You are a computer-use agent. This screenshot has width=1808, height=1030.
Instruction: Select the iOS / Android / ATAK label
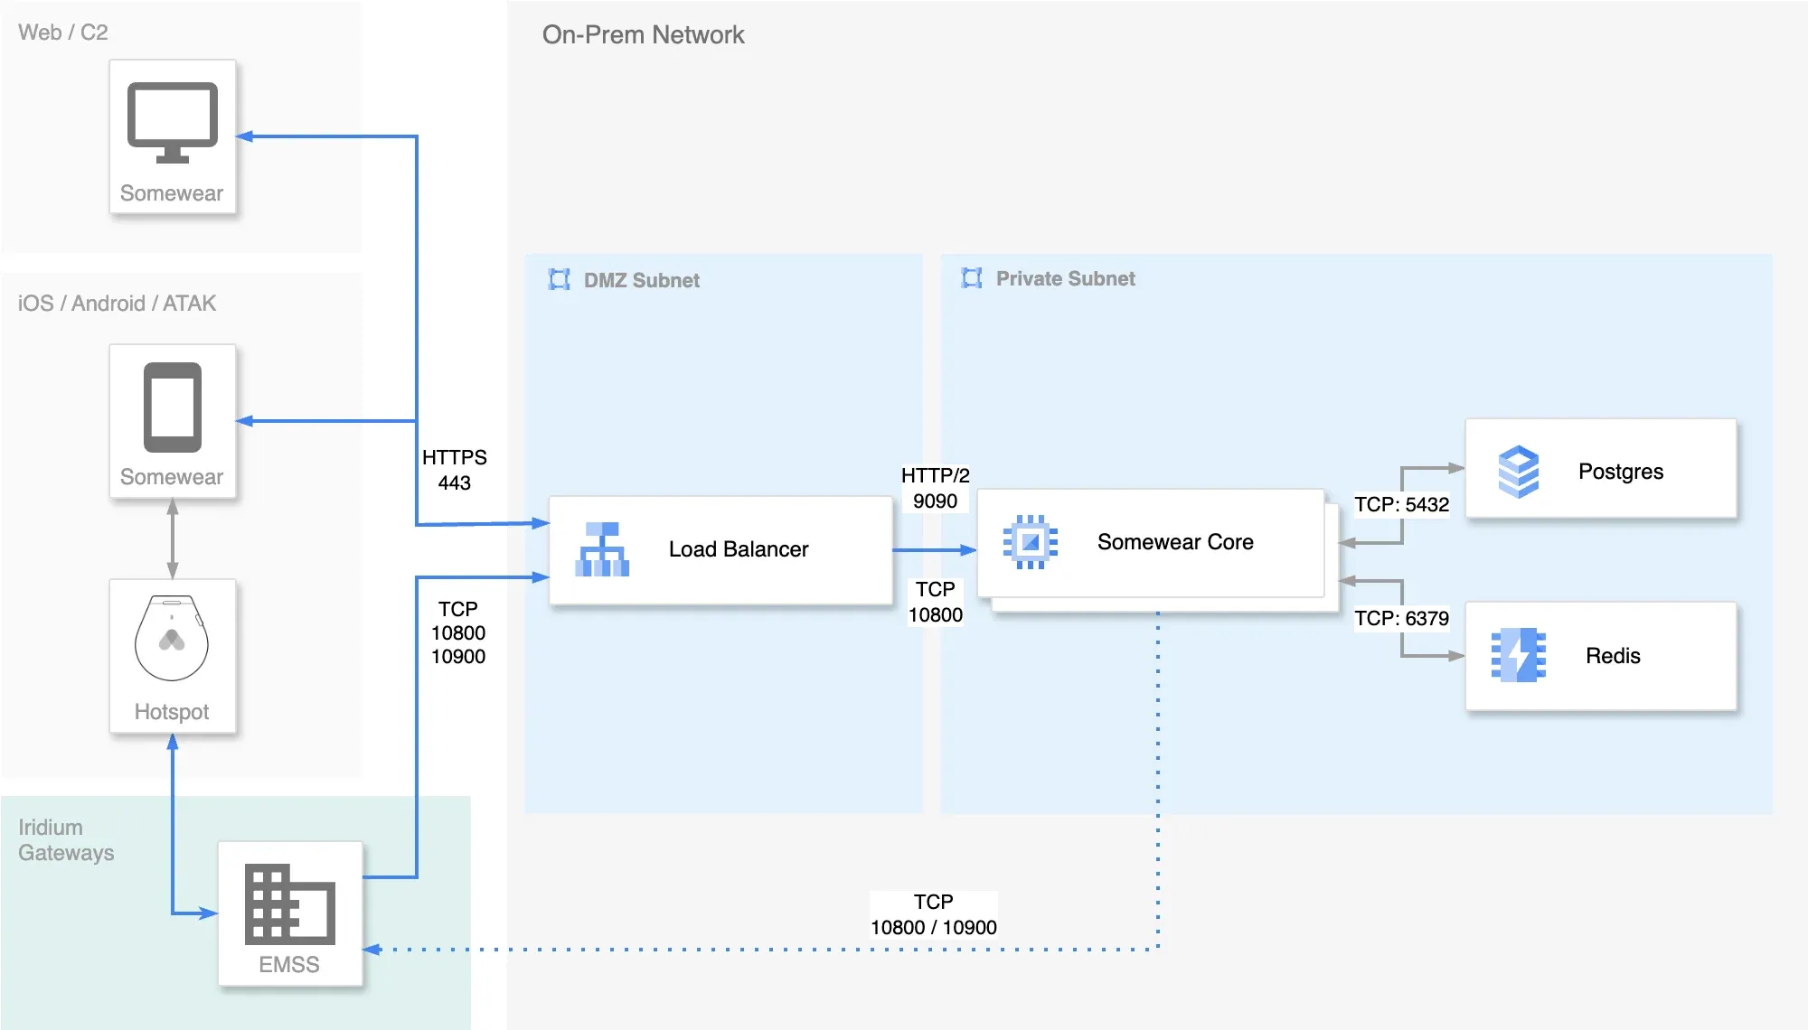tap(118, 304)
